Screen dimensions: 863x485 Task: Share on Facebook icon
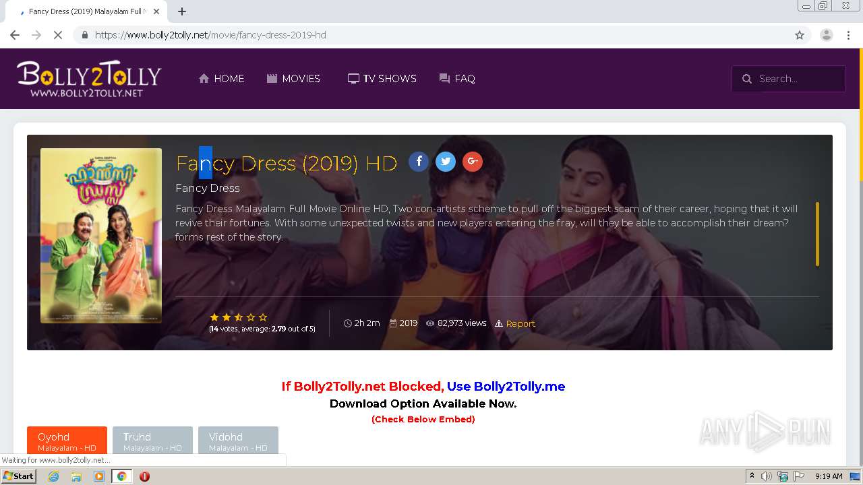[x=419, y=162]
